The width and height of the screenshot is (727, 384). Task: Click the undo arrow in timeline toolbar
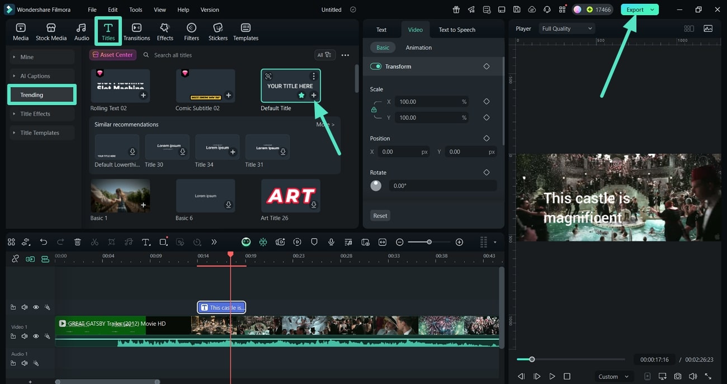click(x=44, y=242)
